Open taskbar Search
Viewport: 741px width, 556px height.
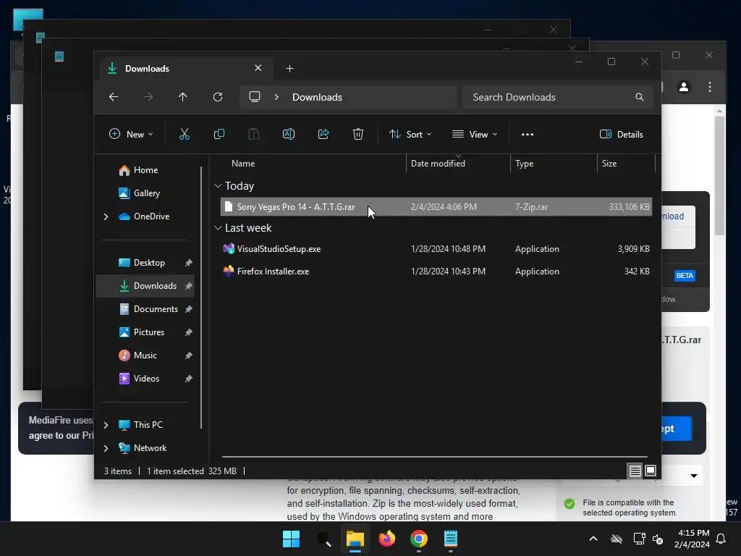pyautogui.click(x=323, y=539)
